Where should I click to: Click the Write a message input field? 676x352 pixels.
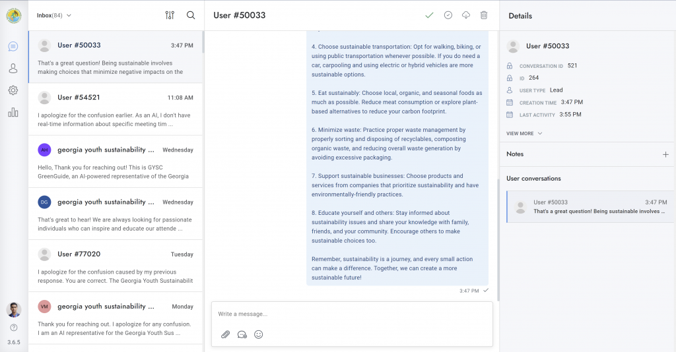coord(351,314)
